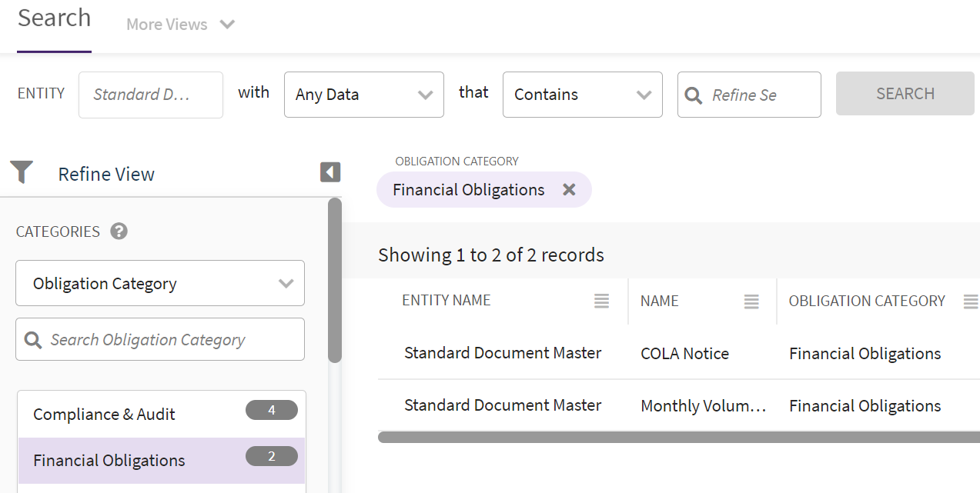Open the Obligation Category column menu icon
980x493 pixels.
click(x=971, y=301)
